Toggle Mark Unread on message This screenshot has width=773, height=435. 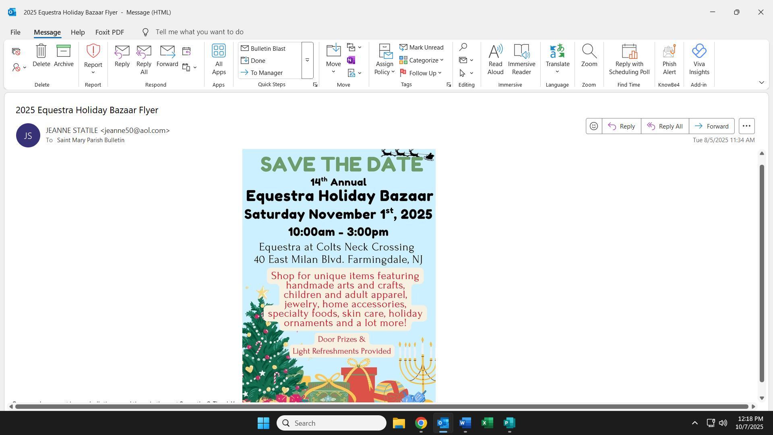[422, 48]
